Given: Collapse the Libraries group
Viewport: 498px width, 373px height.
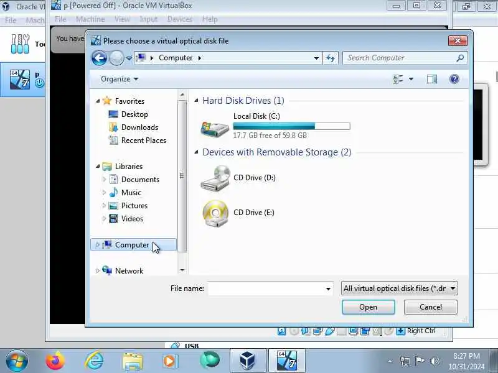Looking at the screenshot, I should coord(98,166).
